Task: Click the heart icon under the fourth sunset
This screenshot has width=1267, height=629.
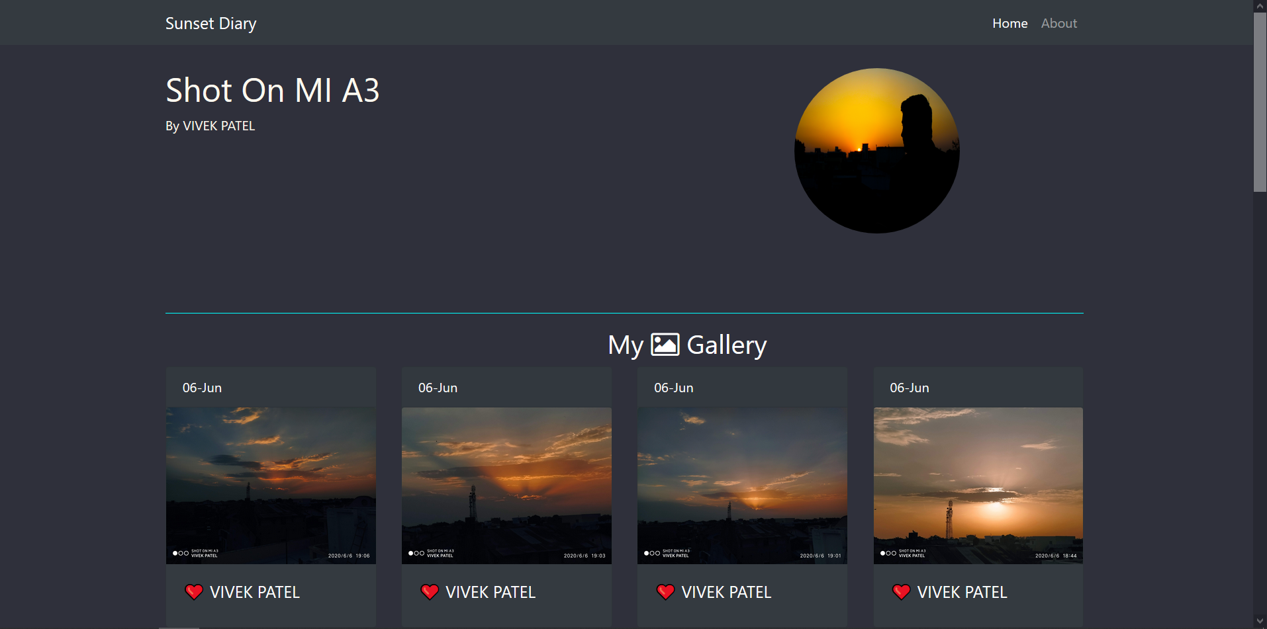Action: (902, 592)
